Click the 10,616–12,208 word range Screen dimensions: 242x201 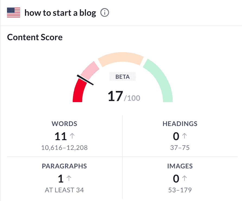64,148
